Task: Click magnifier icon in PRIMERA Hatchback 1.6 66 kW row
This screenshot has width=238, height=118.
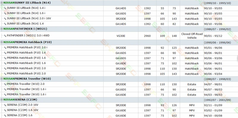Action: coord(5,53)
